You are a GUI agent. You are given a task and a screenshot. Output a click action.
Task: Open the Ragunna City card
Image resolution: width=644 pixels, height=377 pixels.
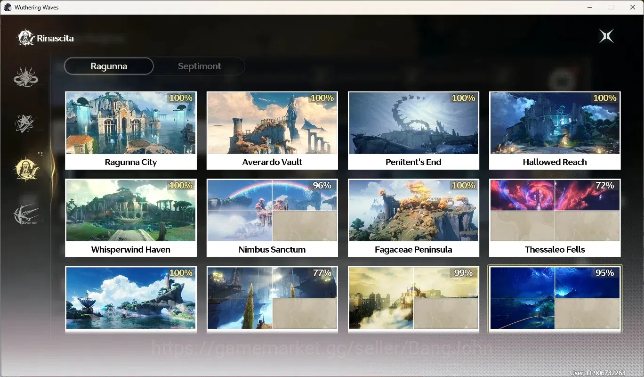[x=131, y=131]
